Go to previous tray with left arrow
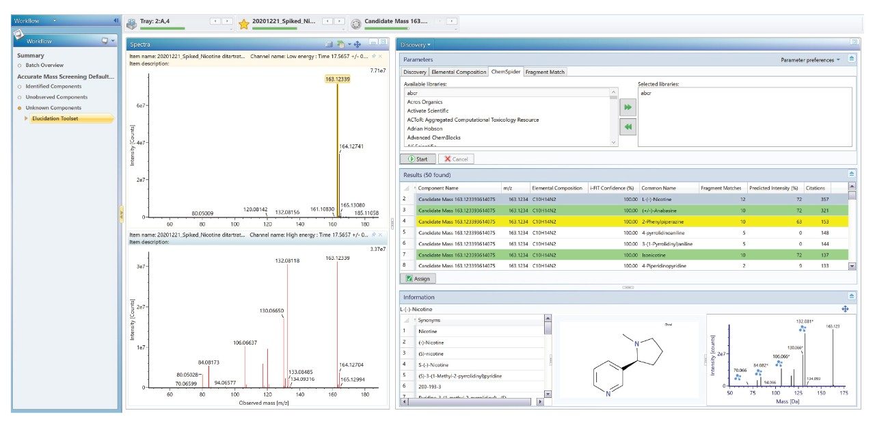Viewport: 875px width, 428px height. pyautogui.click(x=215, y=21)
